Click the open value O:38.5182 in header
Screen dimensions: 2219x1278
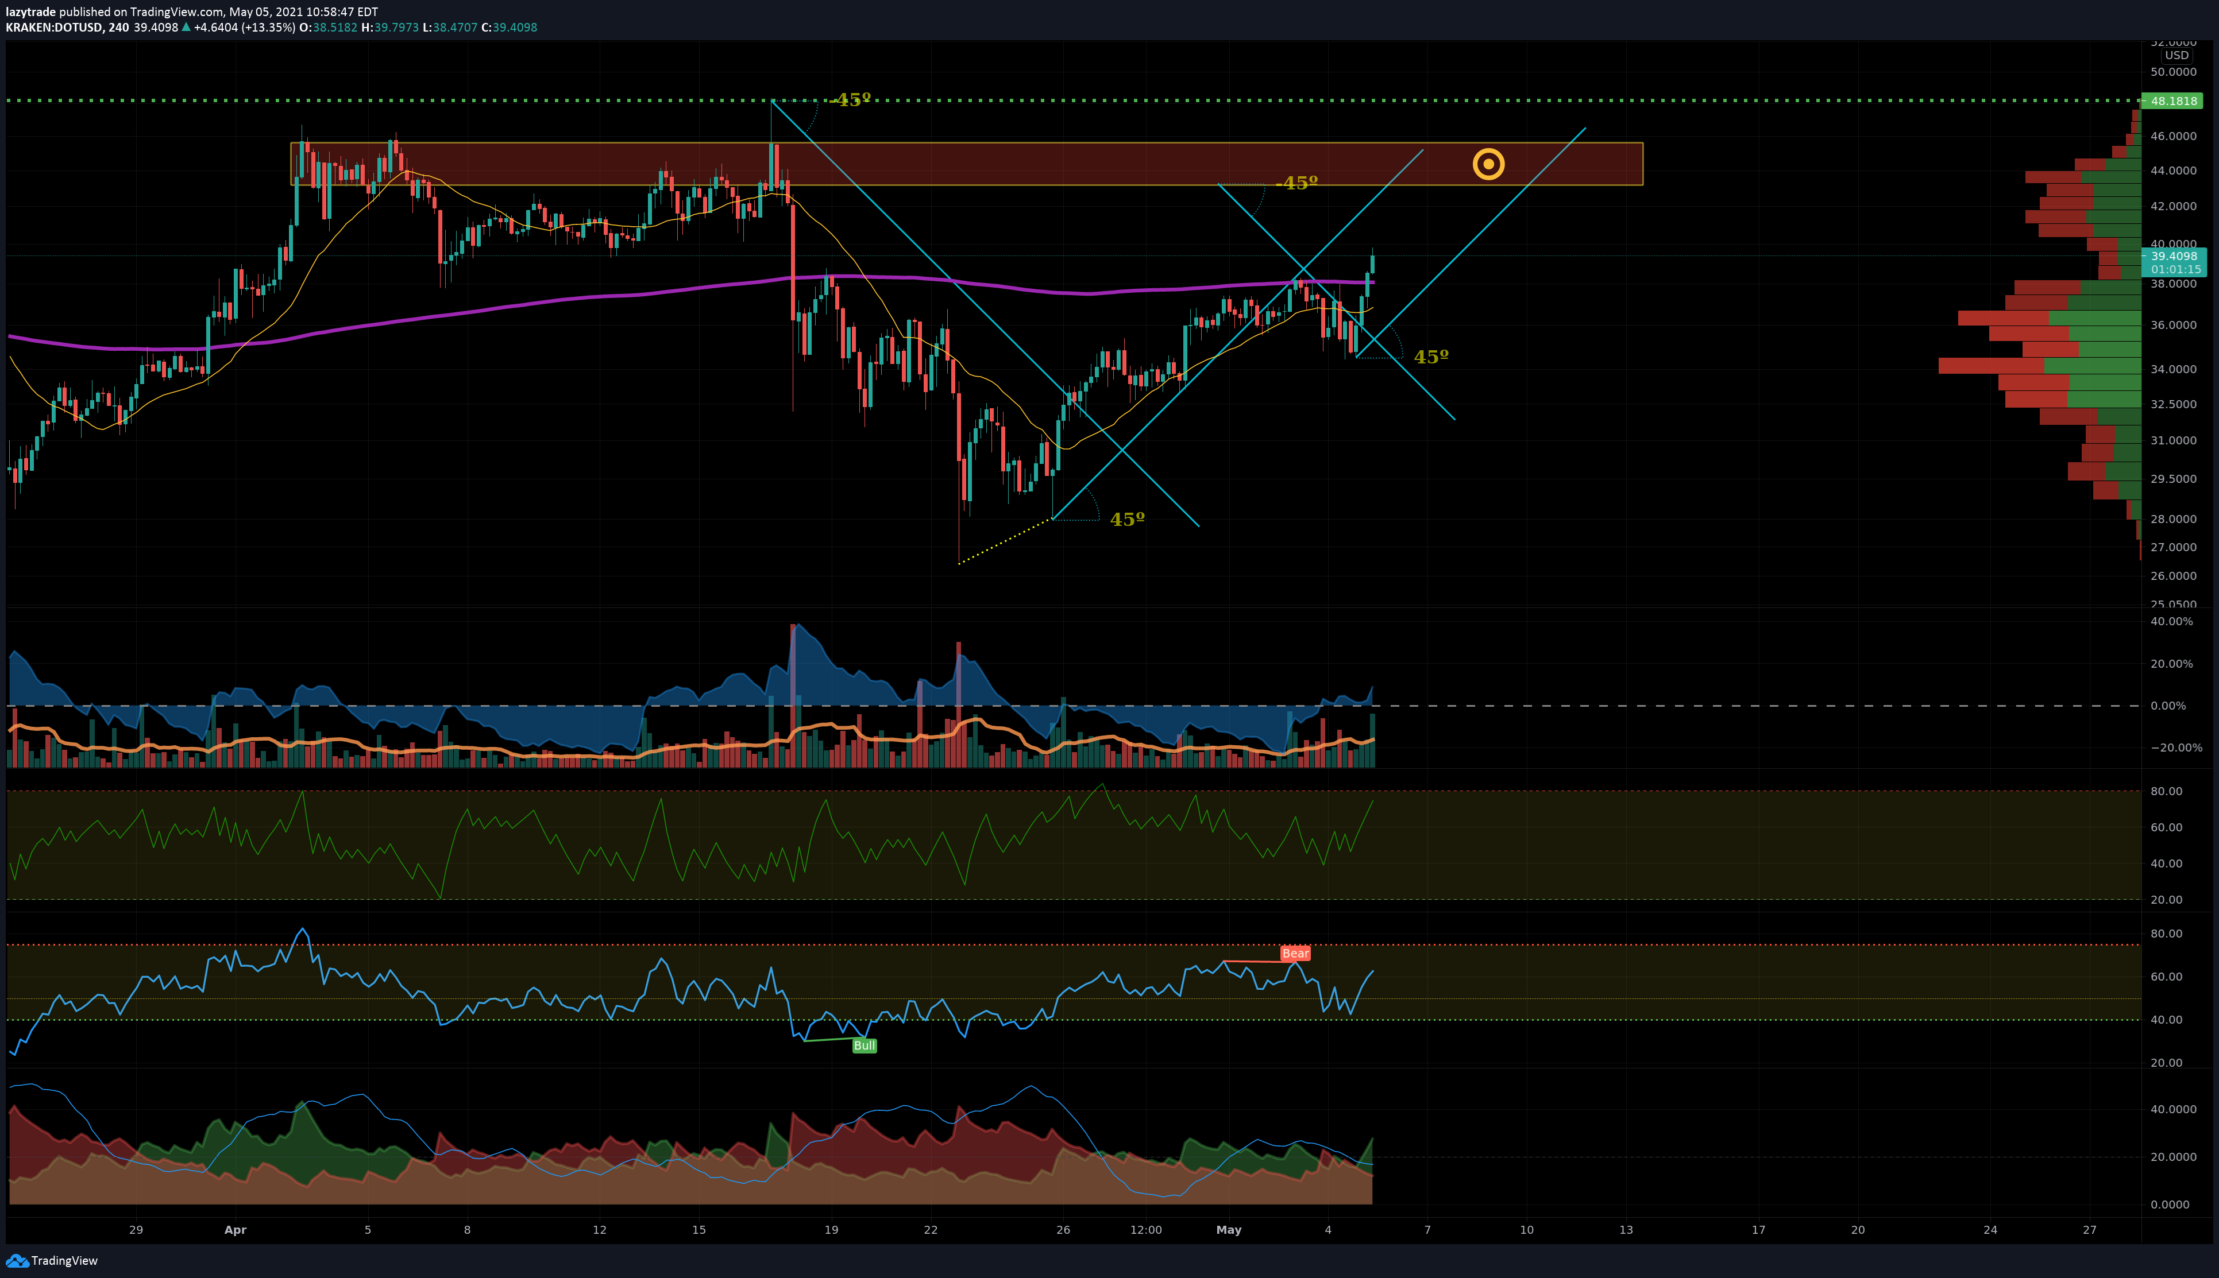point(329,27)
